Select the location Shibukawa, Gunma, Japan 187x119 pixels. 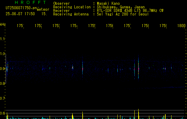click(121, 7)
